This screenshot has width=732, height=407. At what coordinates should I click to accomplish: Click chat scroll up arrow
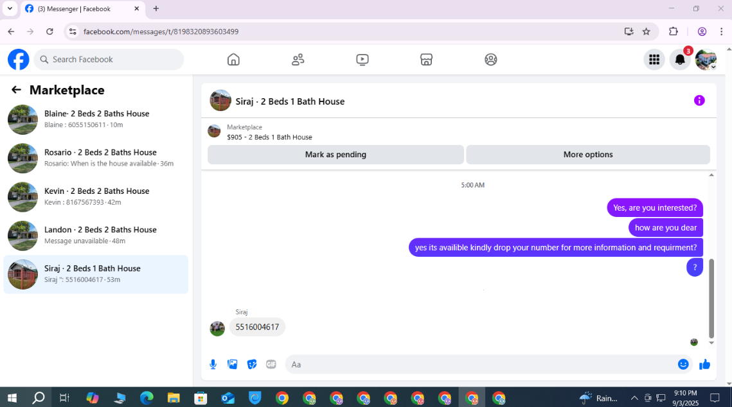[x=711, y=175]
